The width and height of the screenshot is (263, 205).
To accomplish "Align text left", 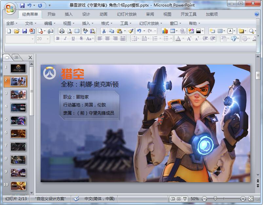I will click(x=100, y=39).
